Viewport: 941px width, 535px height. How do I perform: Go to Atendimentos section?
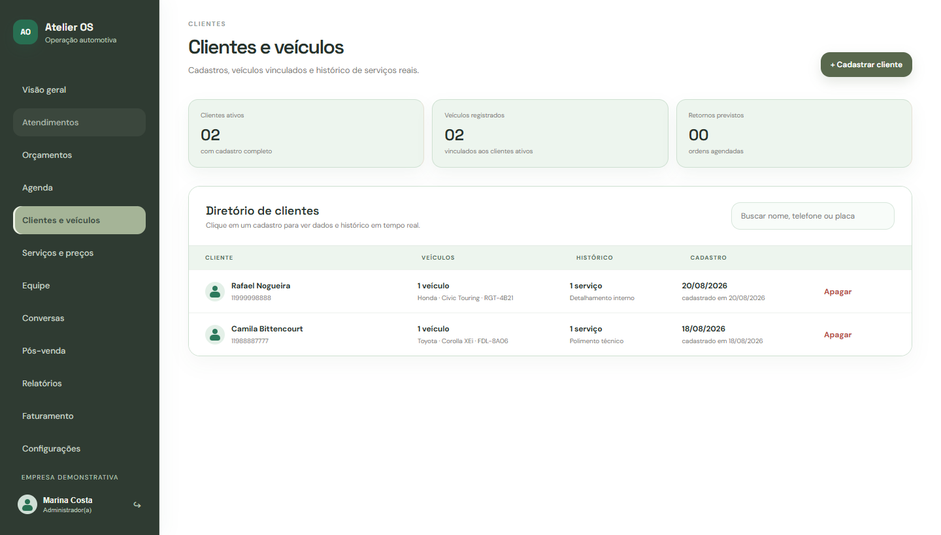tap(79, 123)
